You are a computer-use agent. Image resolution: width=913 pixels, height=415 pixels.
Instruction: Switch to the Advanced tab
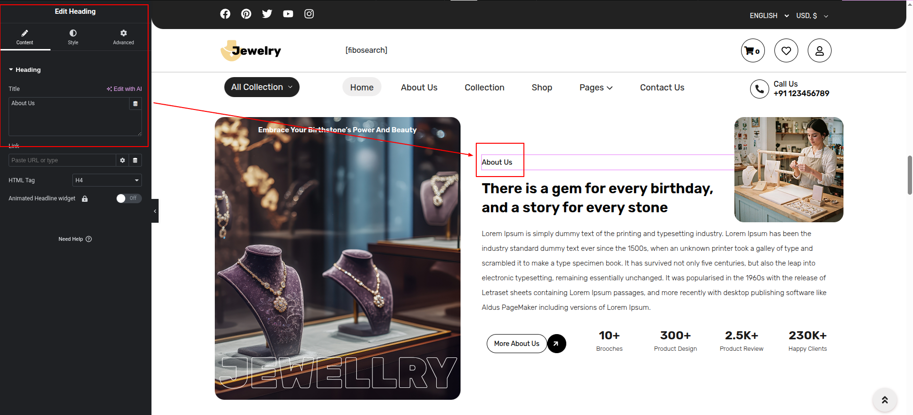click(123, 37)
